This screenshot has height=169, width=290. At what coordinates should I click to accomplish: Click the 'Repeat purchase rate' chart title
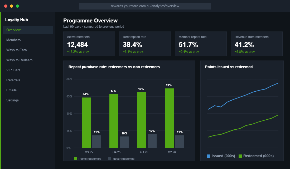(114, 67)
